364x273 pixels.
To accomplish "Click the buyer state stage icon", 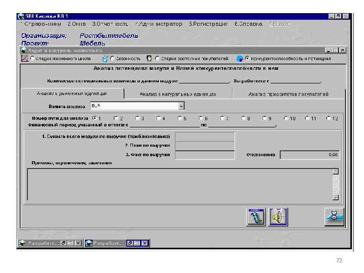I will pos(149,59).
